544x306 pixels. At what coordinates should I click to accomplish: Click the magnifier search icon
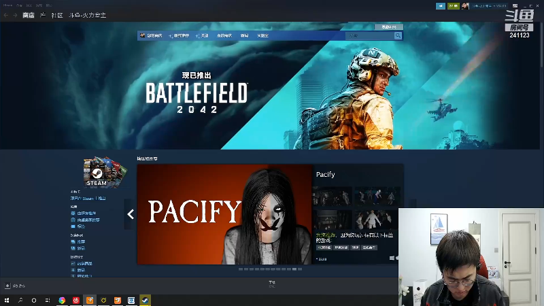[398, 35]
